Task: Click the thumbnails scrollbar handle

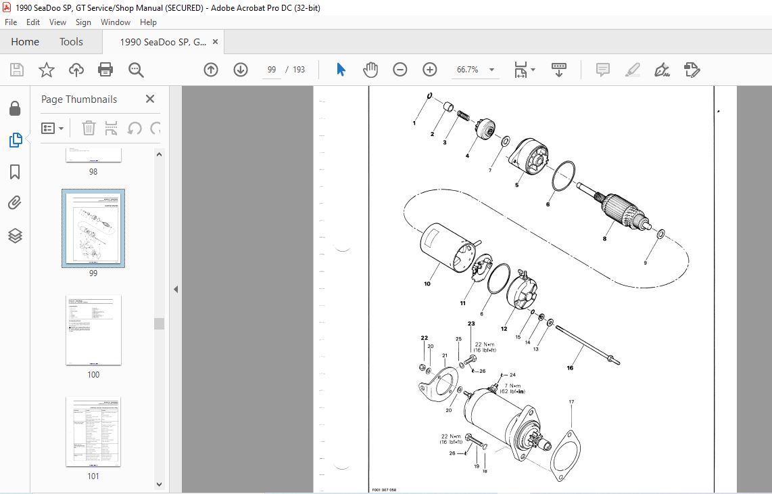Action: point(159,323)
